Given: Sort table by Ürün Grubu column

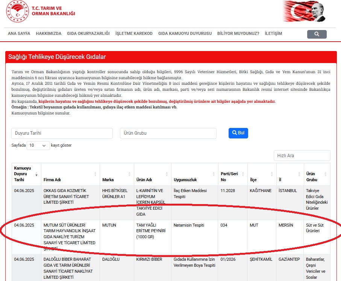Looking at the screenshot, I should coord(325,174).
